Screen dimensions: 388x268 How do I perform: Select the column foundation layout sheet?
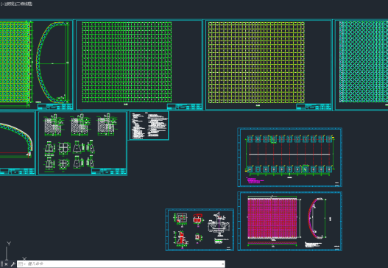click(x=290, y=157)
